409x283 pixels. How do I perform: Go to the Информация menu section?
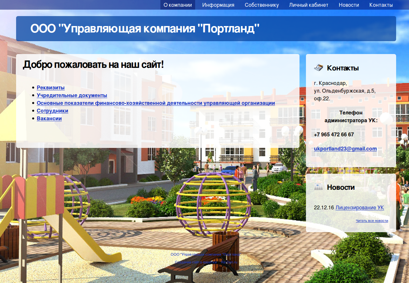[x=218, y=5]
